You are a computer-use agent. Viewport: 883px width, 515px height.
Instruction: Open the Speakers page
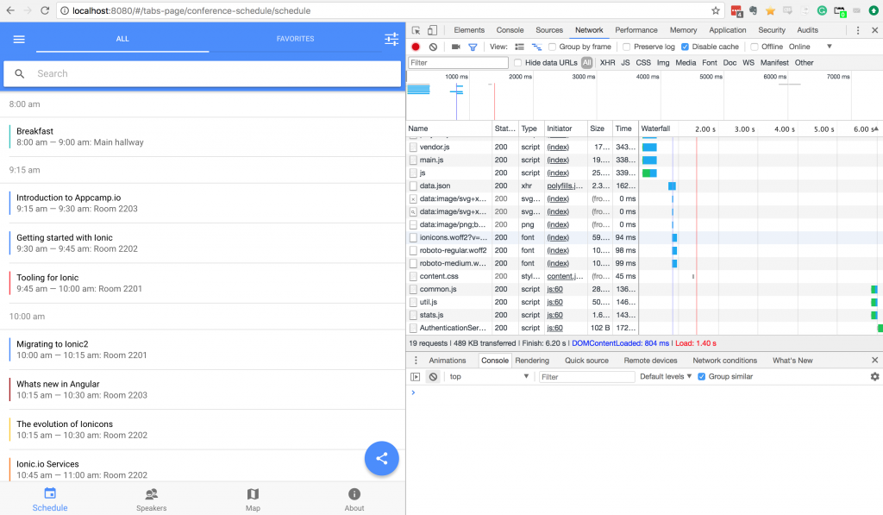[151, 499]
